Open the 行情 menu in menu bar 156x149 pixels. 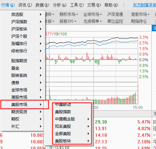pyautogui.click(x=8, y=5)
